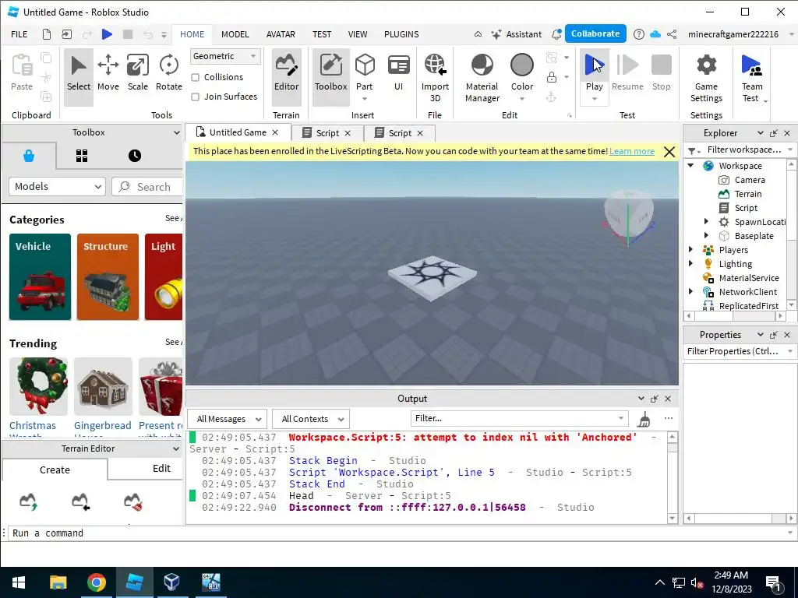This screenshot has width=798, height=598.
Task: Start the game with Play button
Action: (x=594, y=72)
